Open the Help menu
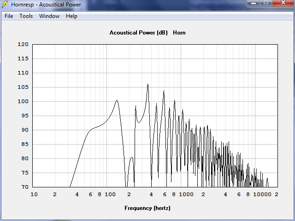295x221 pixels. click(x=72, y=16)
